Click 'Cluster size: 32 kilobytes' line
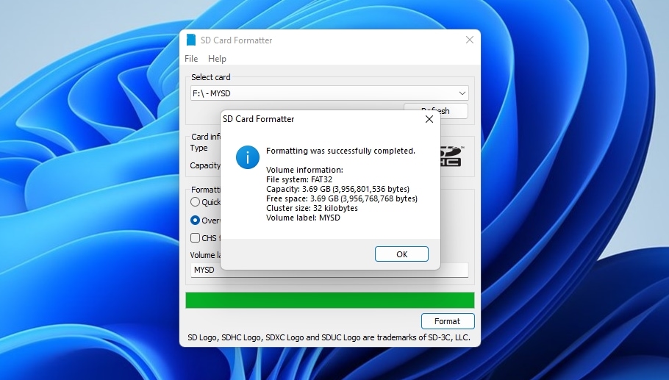 pyautogui.click(x=312, y=208)
